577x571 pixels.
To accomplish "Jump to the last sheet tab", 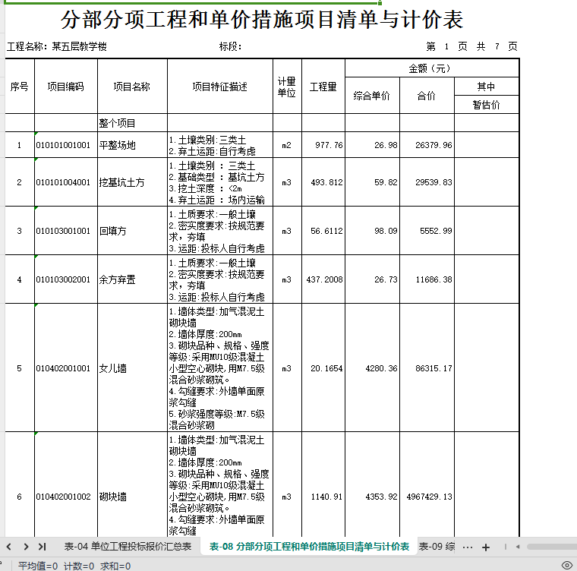I will pos(43,547).
